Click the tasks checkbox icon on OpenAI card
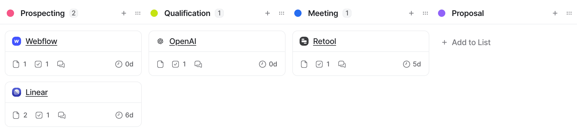Viewport: 577px width, 132px height. 175,64
